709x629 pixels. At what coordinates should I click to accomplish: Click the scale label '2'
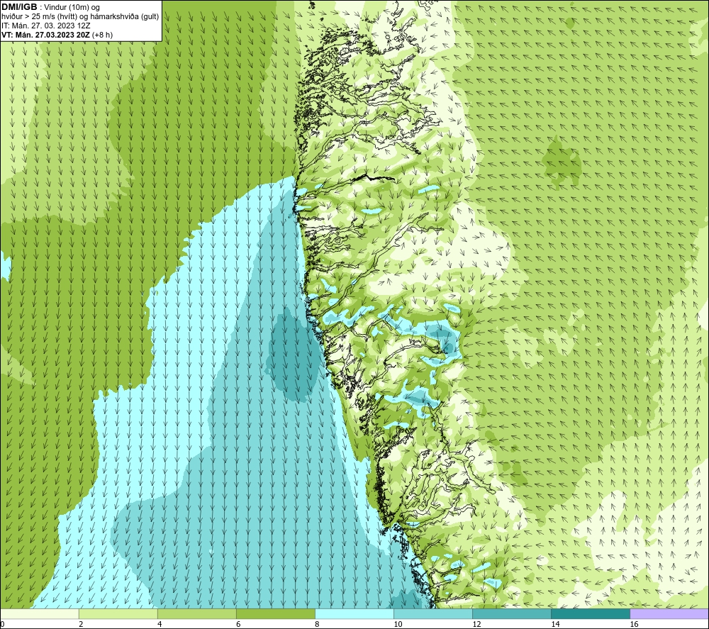pyautogui.click(x=81, y=625)
